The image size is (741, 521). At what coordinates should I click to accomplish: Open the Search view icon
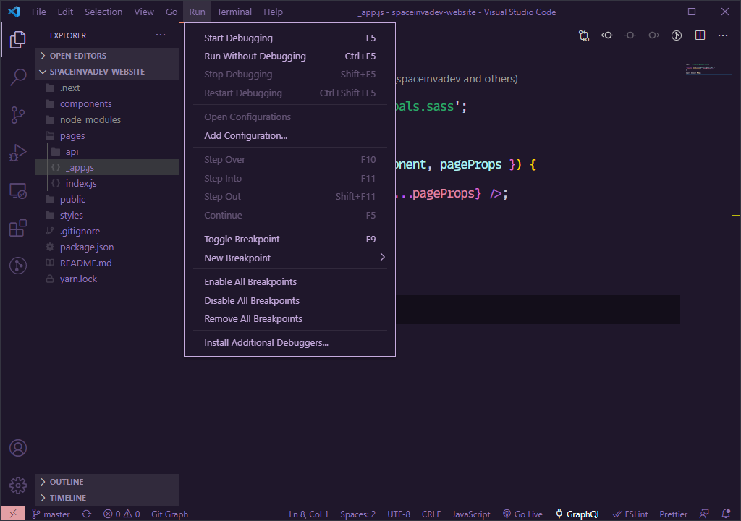coord(17,77)
